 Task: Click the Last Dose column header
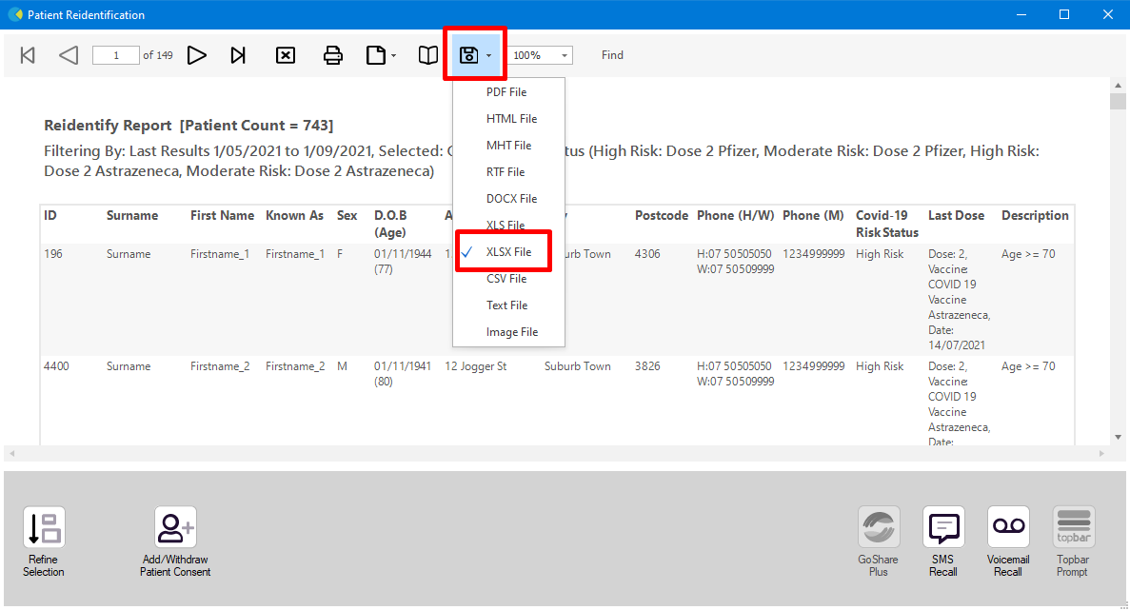[957, 215]
